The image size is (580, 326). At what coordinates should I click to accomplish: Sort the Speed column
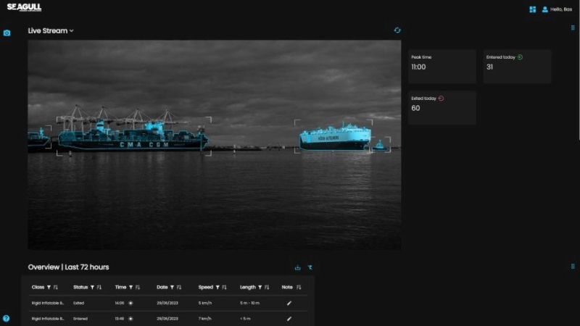(x=224, y=287)
